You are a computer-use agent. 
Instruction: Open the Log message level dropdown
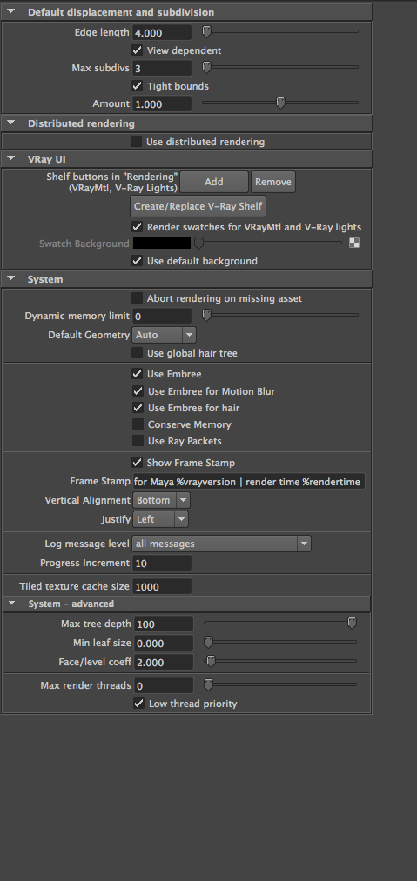coord(221,544)
